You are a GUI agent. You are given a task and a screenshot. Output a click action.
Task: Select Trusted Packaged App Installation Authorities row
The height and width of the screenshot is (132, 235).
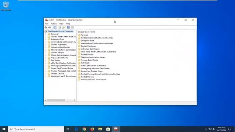tap(100, 74)
